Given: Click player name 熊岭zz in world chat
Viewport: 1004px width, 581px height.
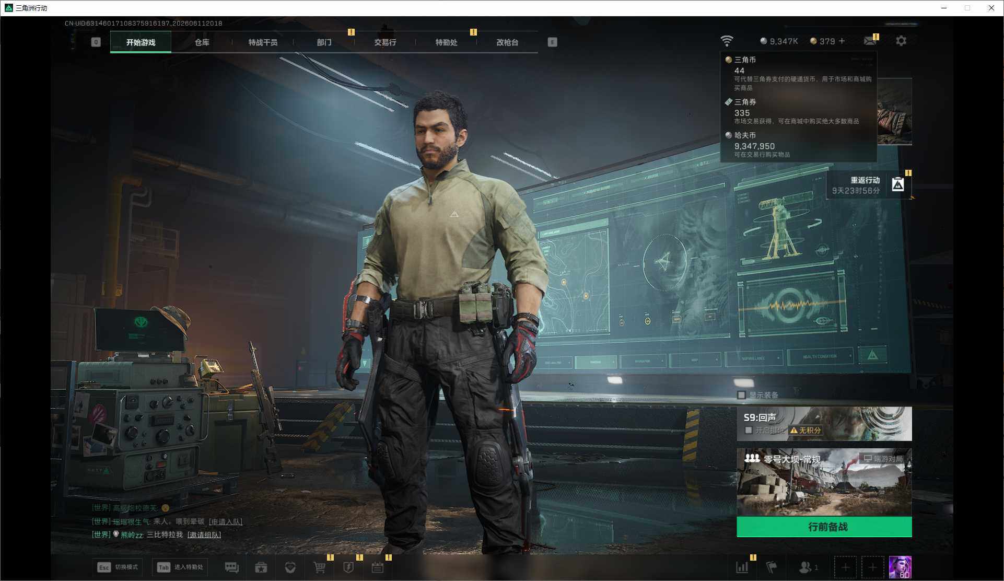Looking at the screenshot, I should [x=132, y=534].
